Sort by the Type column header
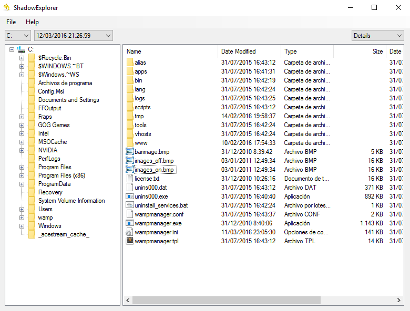This screenshot has width=410, height=311. (307, 51)
